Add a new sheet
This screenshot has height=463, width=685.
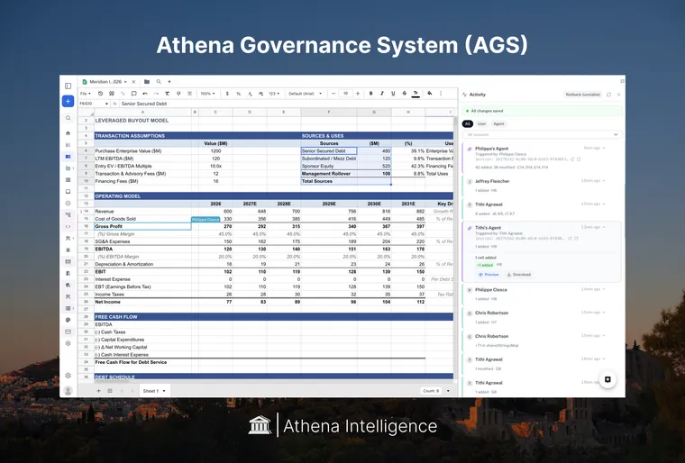click(x=99, y=391)
